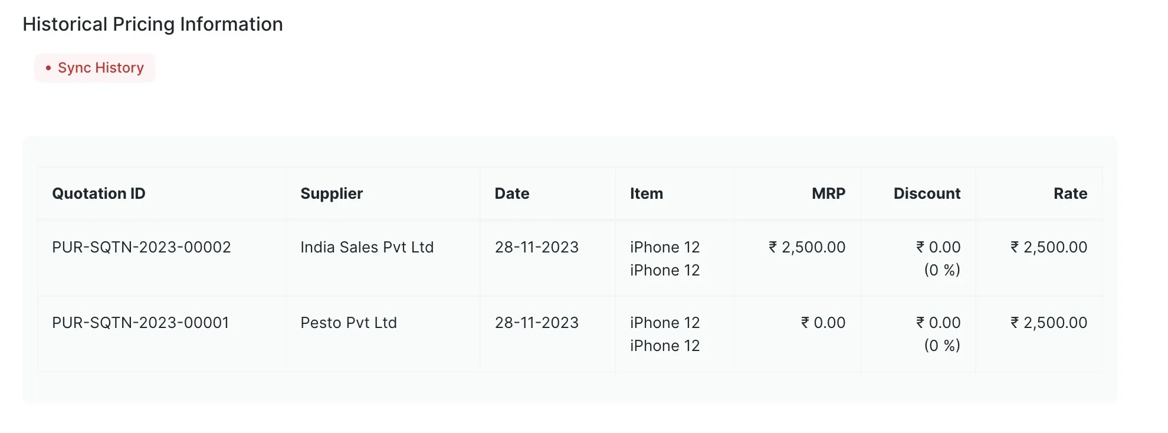Viewport: 1168px width, 433px height.
Task: Click the red dot in Sync History
Action: (x=48, y=68)
